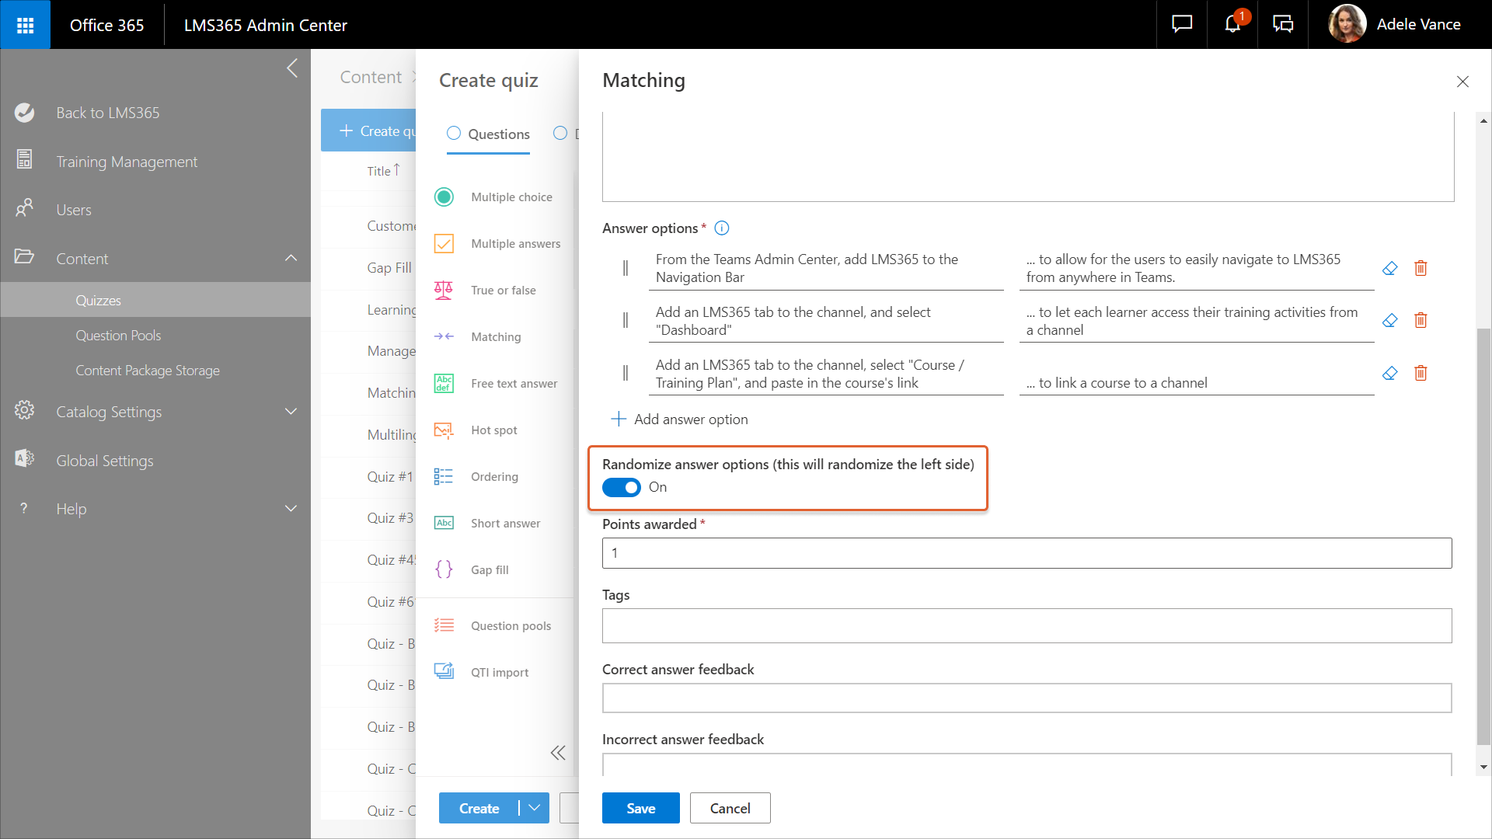Go to Training Management

click(127, 162)
